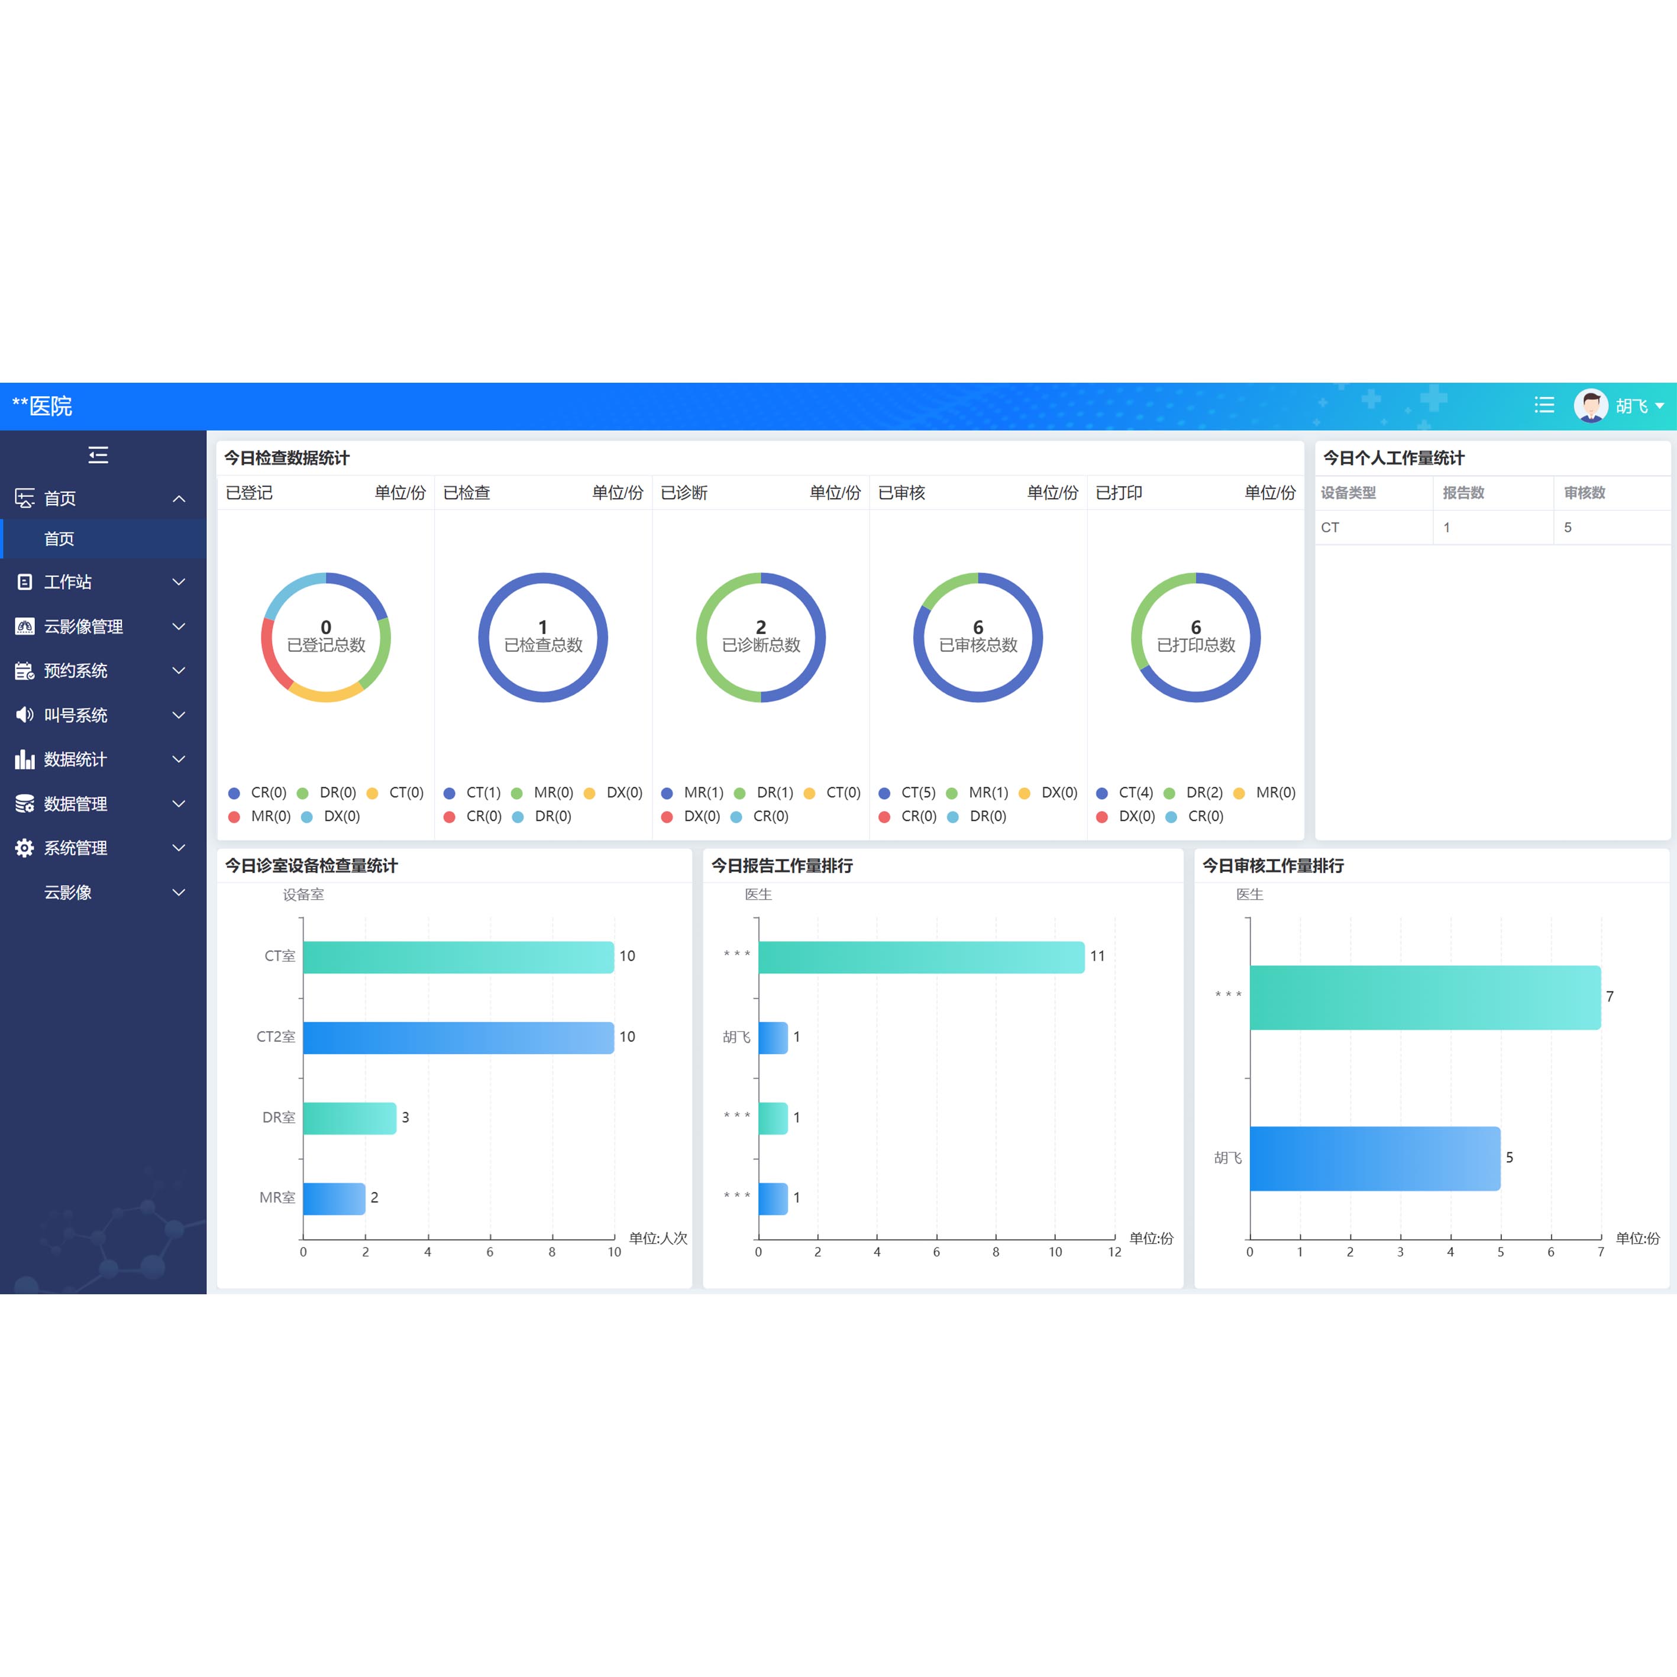Click the list menu icon in header
Image resolution: width=1677 pixels, height=1677 pixels.
coord(1544,405)
